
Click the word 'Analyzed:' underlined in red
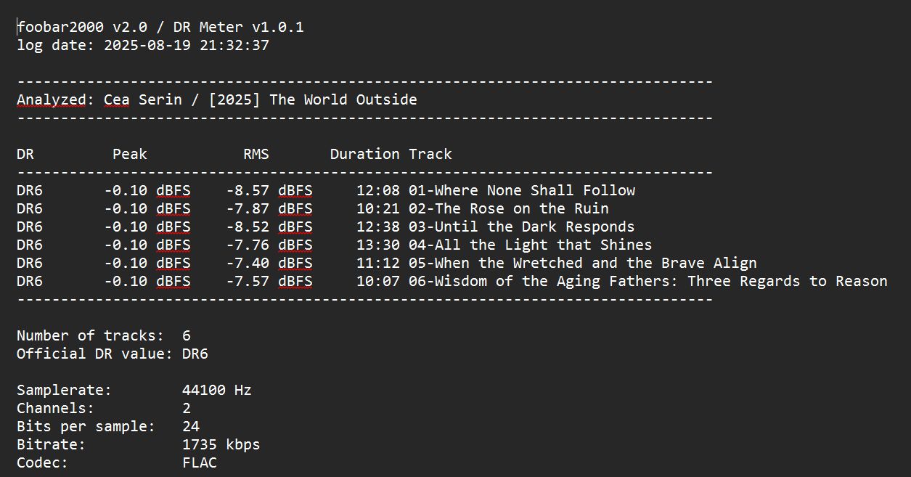[x=55, y=99]
